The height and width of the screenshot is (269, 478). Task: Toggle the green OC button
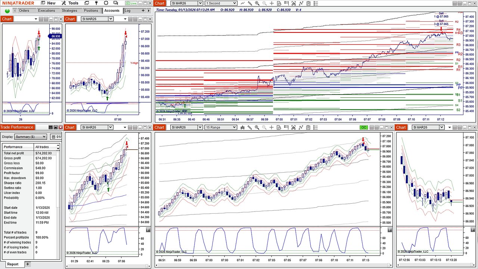(364, 127)
